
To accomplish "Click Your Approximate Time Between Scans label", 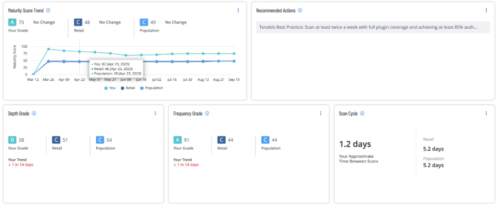I will 359,159.
